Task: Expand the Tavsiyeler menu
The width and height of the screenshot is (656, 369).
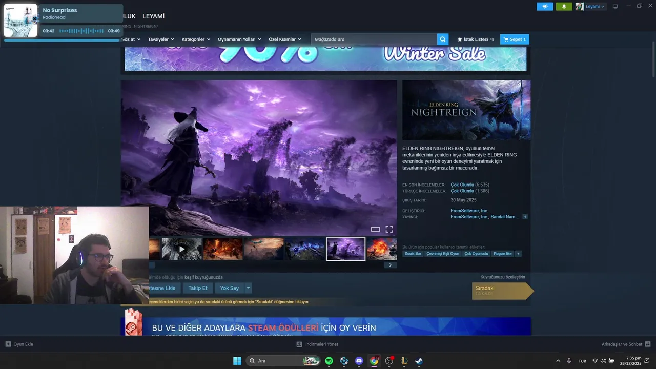Action: pyautogui.click(x=161, y=39)
